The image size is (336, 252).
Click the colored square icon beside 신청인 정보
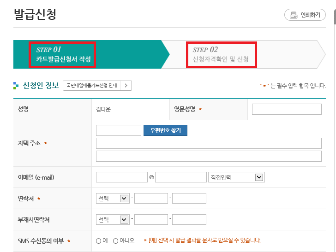[x=16, y=86]
